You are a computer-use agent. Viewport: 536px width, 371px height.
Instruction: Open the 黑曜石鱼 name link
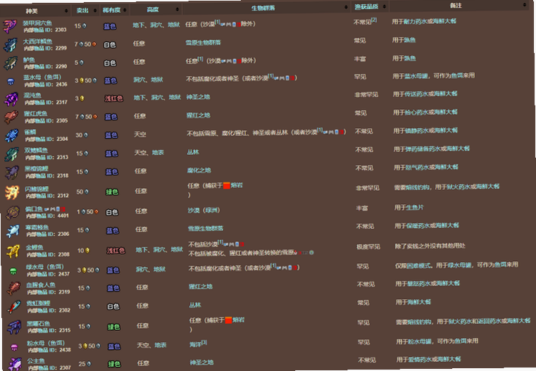pos(39,324)
